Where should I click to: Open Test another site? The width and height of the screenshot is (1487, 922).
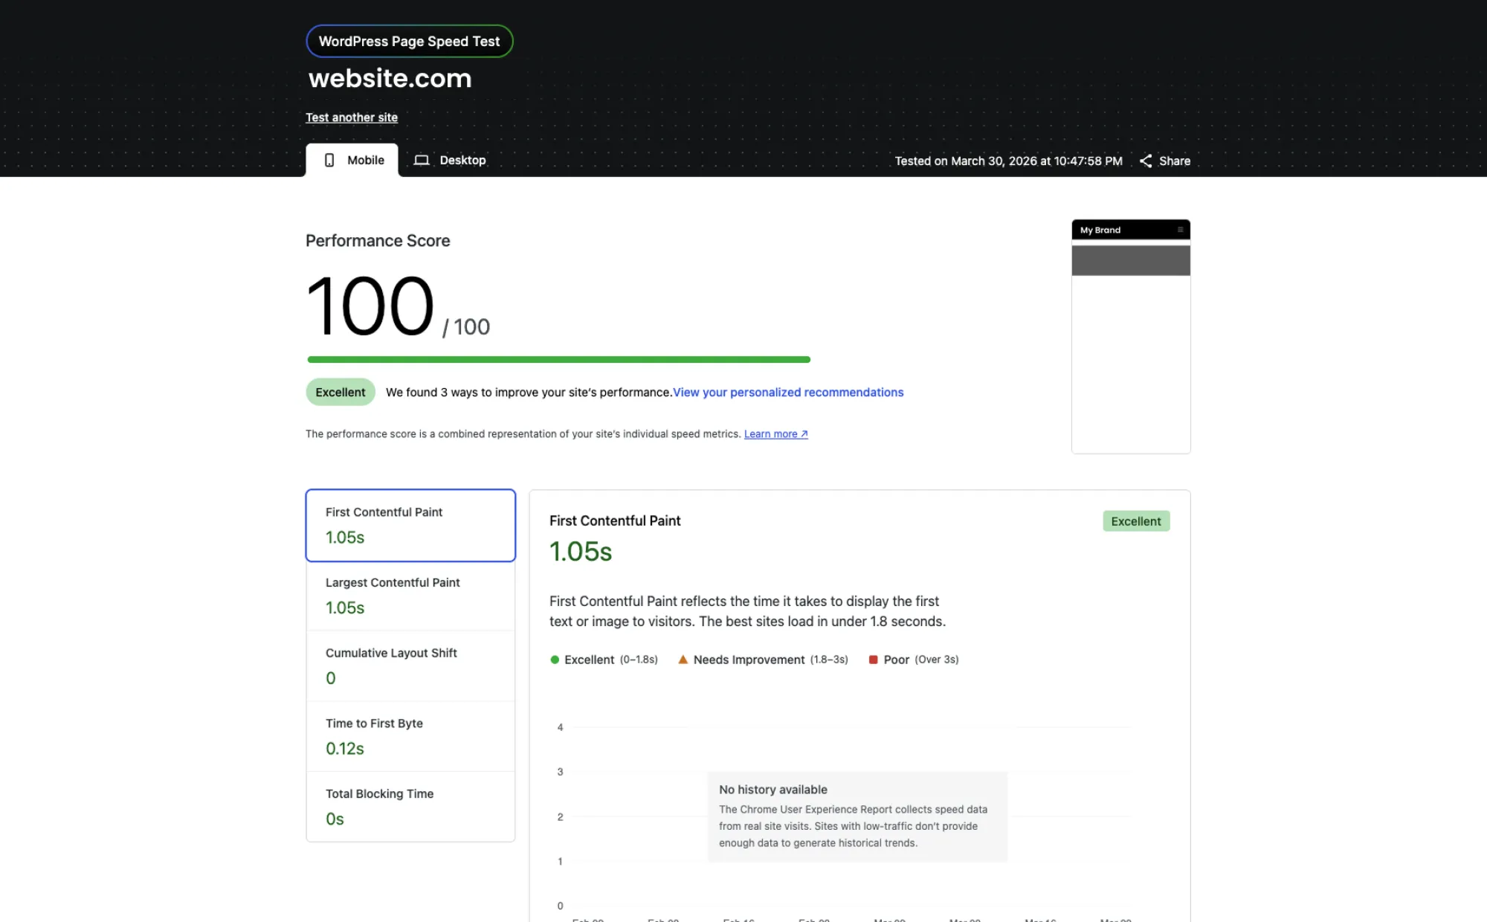(x=351, y=117)
